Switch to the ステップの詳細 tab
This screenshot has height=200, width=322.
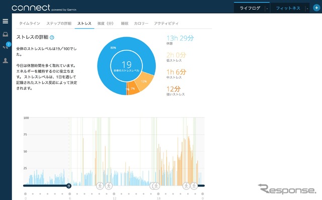point(59,24)
